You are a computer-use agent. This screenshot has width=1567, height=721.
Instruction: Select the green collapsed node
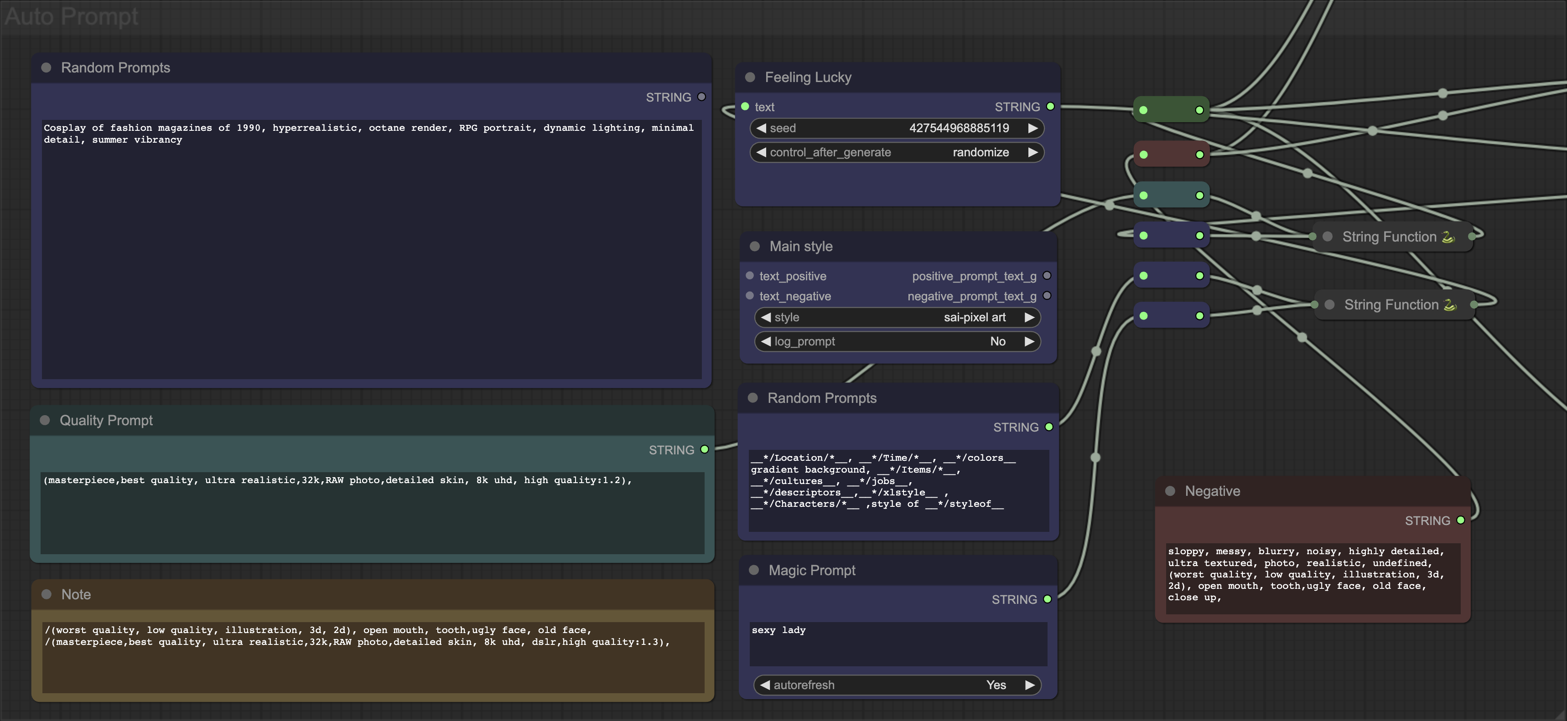click(1171, 110)
